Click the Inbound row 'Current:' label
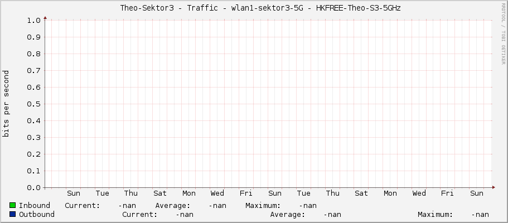This screenshot has width=508, height=223. tap(83, 206)
